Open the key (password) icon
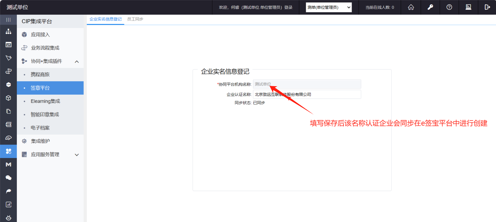The image size is (496, 222). [430, 7]
